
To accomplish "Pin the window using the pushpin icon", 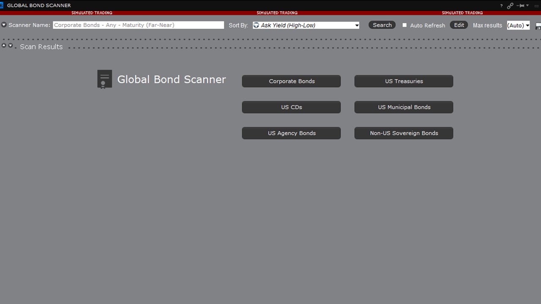I will click(519, 5).
